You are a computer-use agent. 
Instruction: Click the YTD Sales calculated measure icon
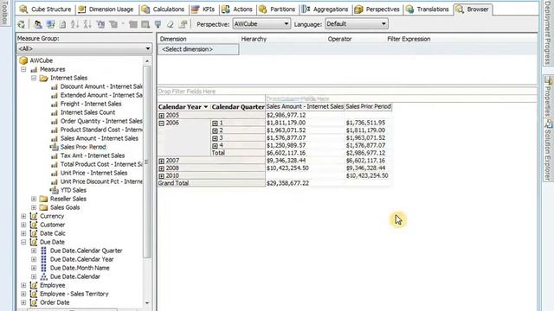click(x=54, y=190)
